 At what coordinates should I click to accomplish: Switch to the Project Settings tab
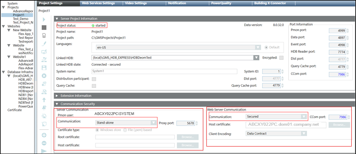[x=58, y=3]
